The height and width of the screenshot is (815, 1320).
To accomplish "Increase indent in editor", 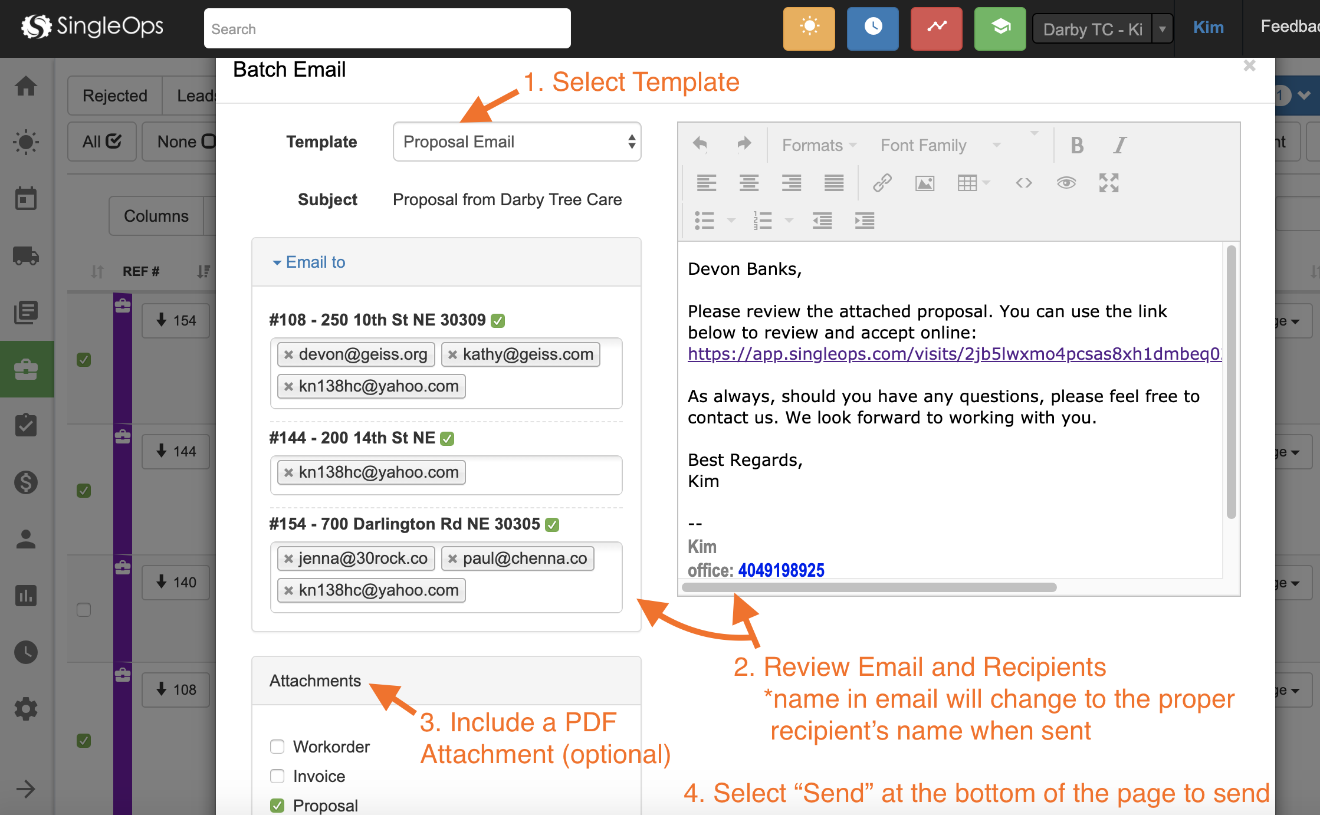I will pyautogui.click(x=865, y=221).
